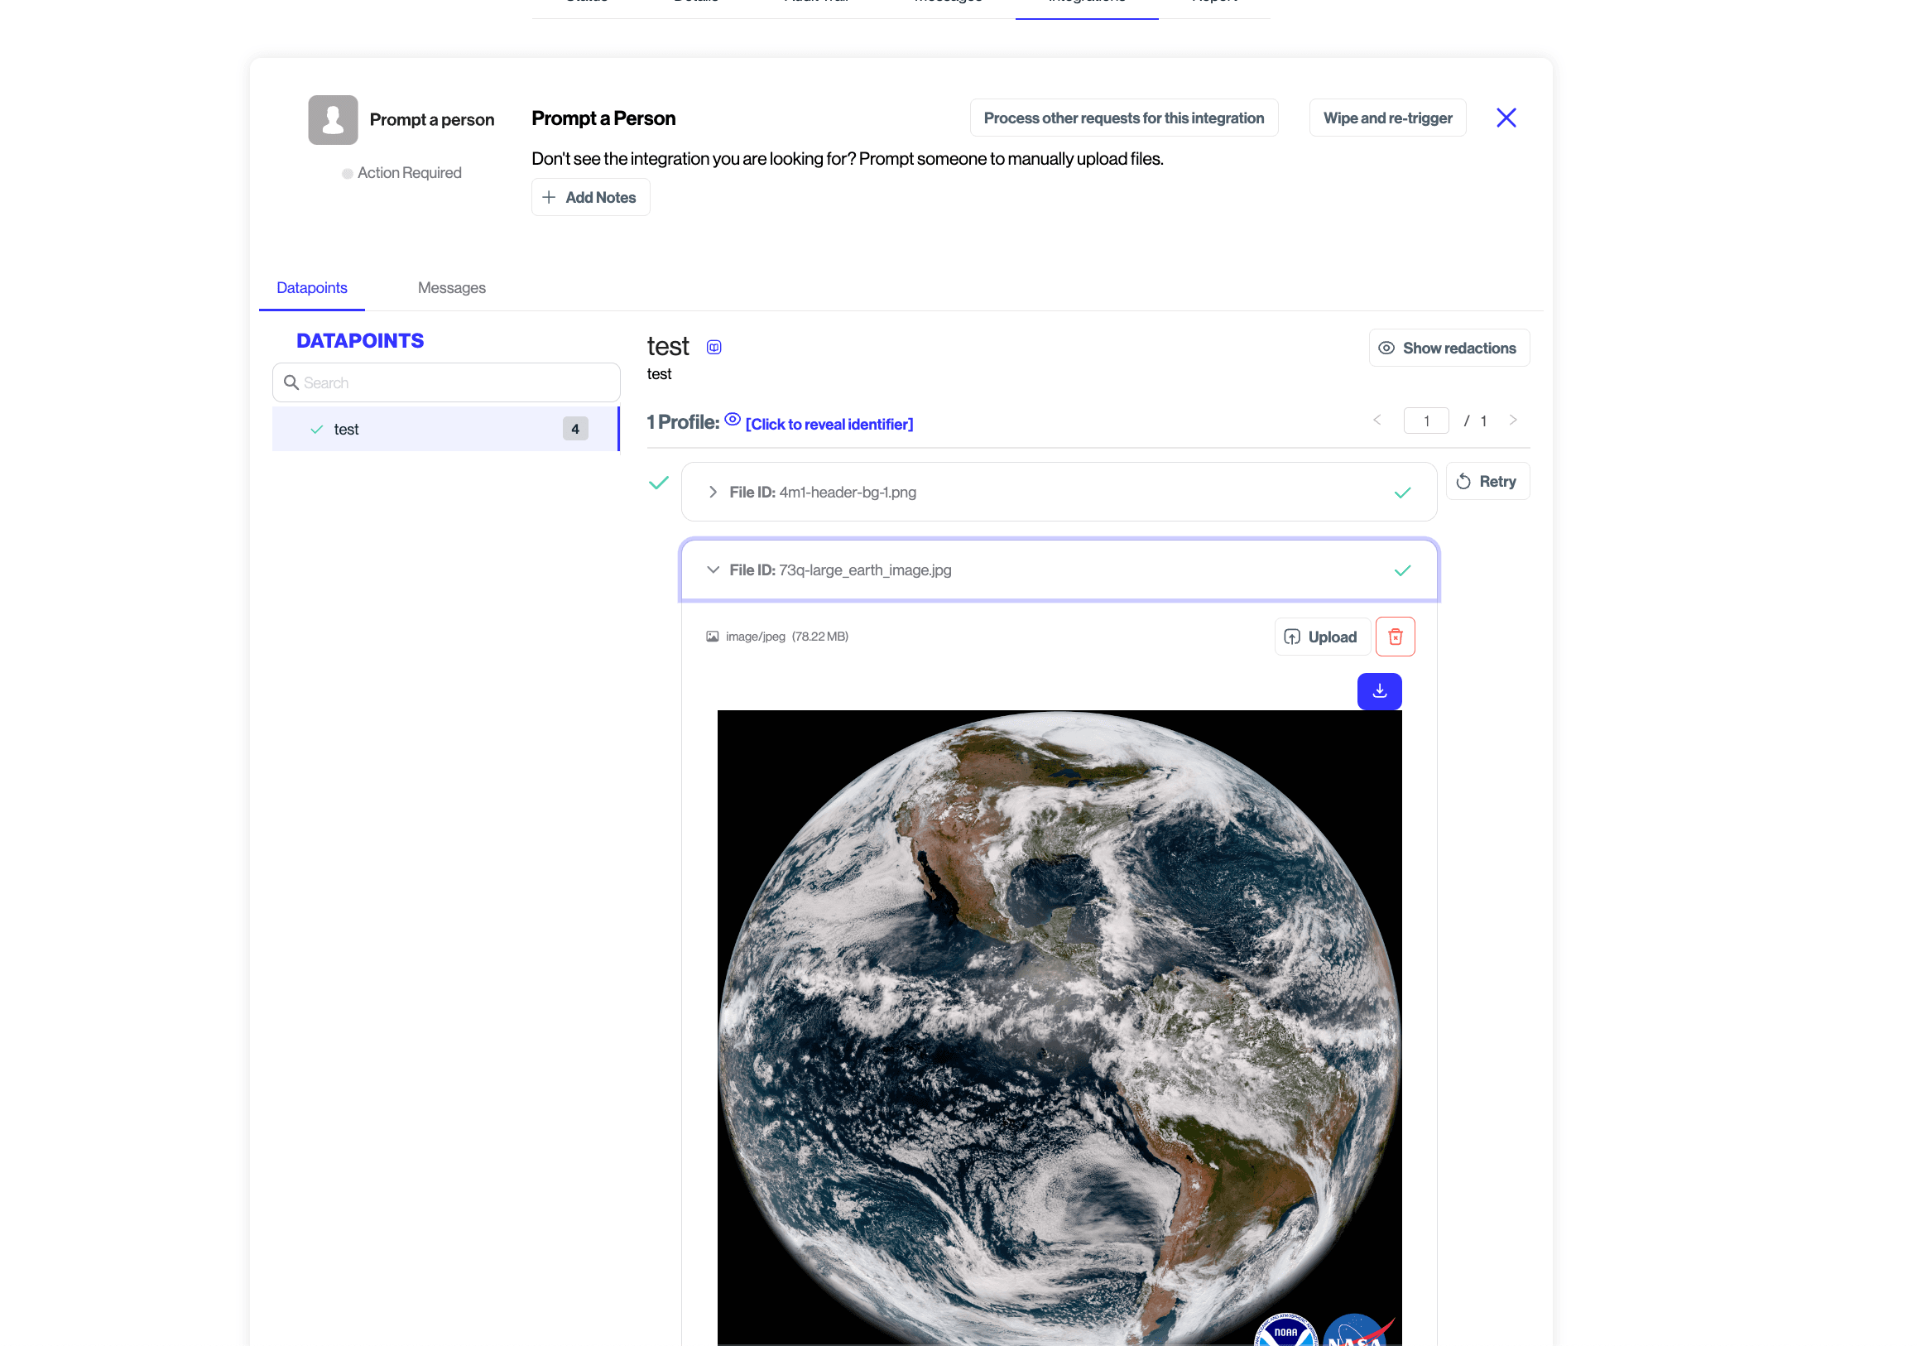The image size is (1917, 1346).
Task: Reveal identifier via the eye icon
Action: click(x=733, y=419)
